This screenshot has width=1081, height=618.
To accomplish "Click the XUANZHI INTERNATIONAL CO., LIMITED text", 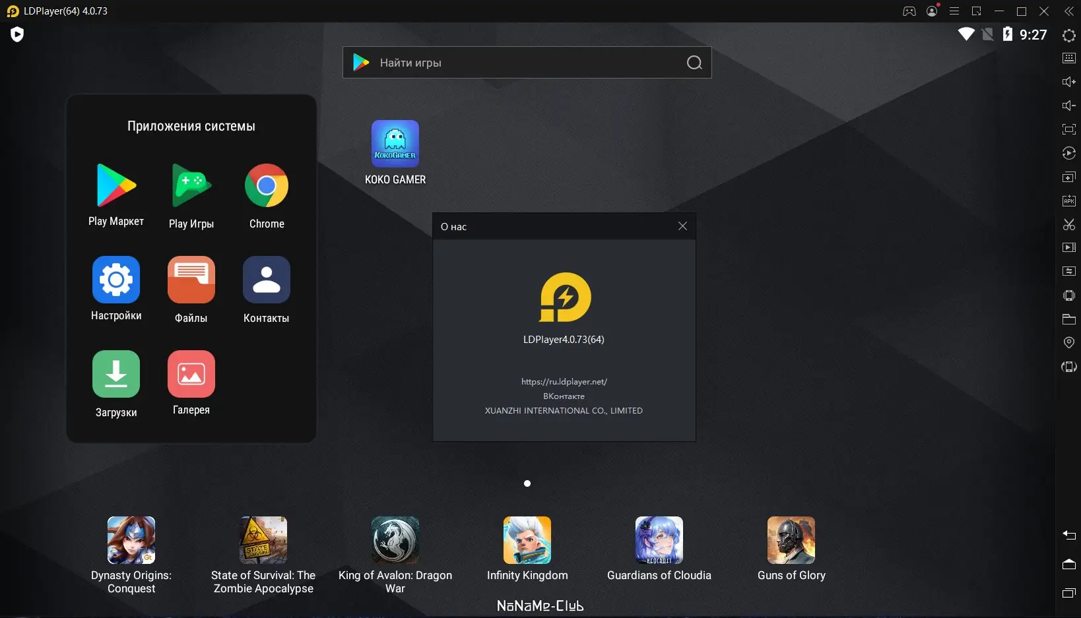I will click(x=564, y=410).
